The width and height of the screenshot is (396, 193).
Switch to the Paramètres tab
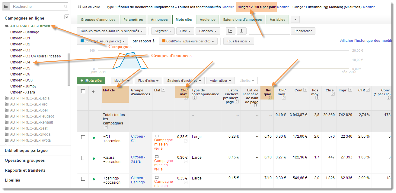click(x=133, y=20)
